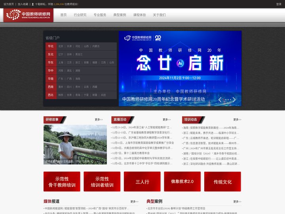
Task: Open 中国新闻报道网 赋能管理 media article
Action: click(x=87, y=208)
